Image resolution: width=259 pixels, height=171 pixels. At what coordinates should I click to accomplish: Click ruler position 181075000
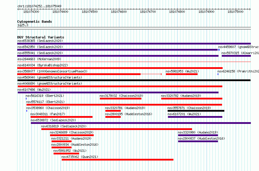pyautogui.click(x=235, y=12)
